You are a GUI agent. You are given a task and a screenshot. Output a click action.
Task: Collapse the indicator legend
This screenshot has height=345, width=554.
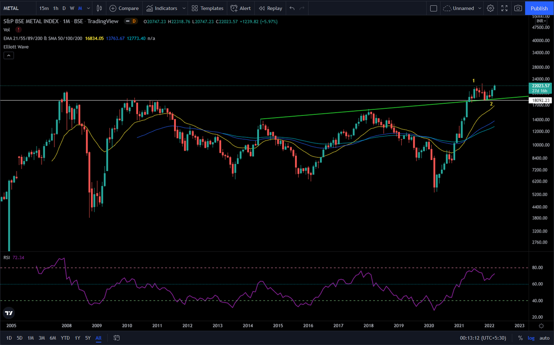pyautogui.click(x=8, y=55)
